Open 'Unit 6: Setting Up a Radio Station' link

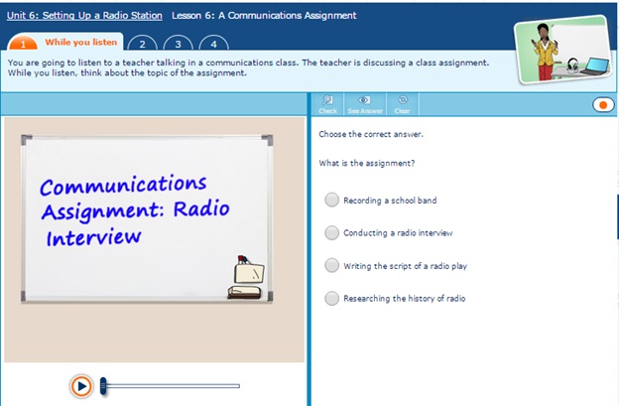(84, 16)
